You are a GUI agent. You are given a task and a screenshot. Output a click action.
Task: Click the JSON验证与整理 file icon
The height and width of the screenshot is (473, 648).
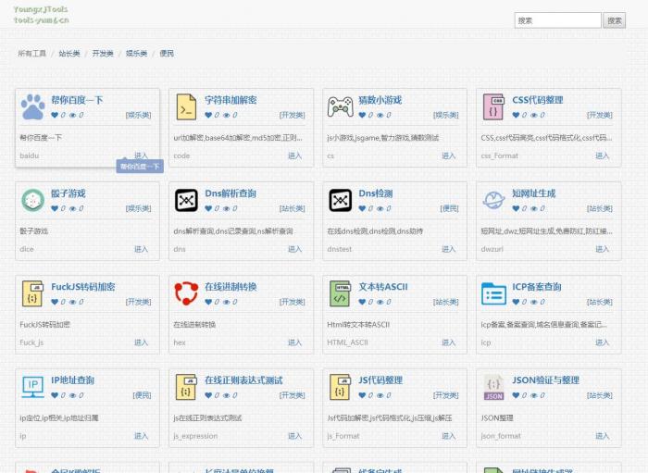pos(493,387)
